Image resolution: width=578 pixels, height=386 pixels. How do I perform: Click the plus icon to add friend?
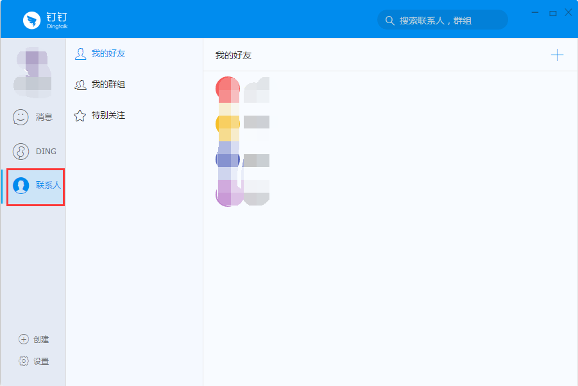pyautogui.click(x=557, y=55)
